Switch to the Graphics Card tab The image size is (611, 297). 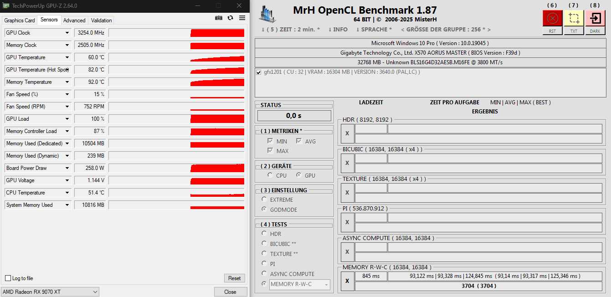[x=20, y=20]
